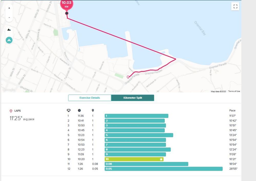The width and height of the screenshot is (256, 181).
Task: Click the lap column header icon
Action: [69, 111]
